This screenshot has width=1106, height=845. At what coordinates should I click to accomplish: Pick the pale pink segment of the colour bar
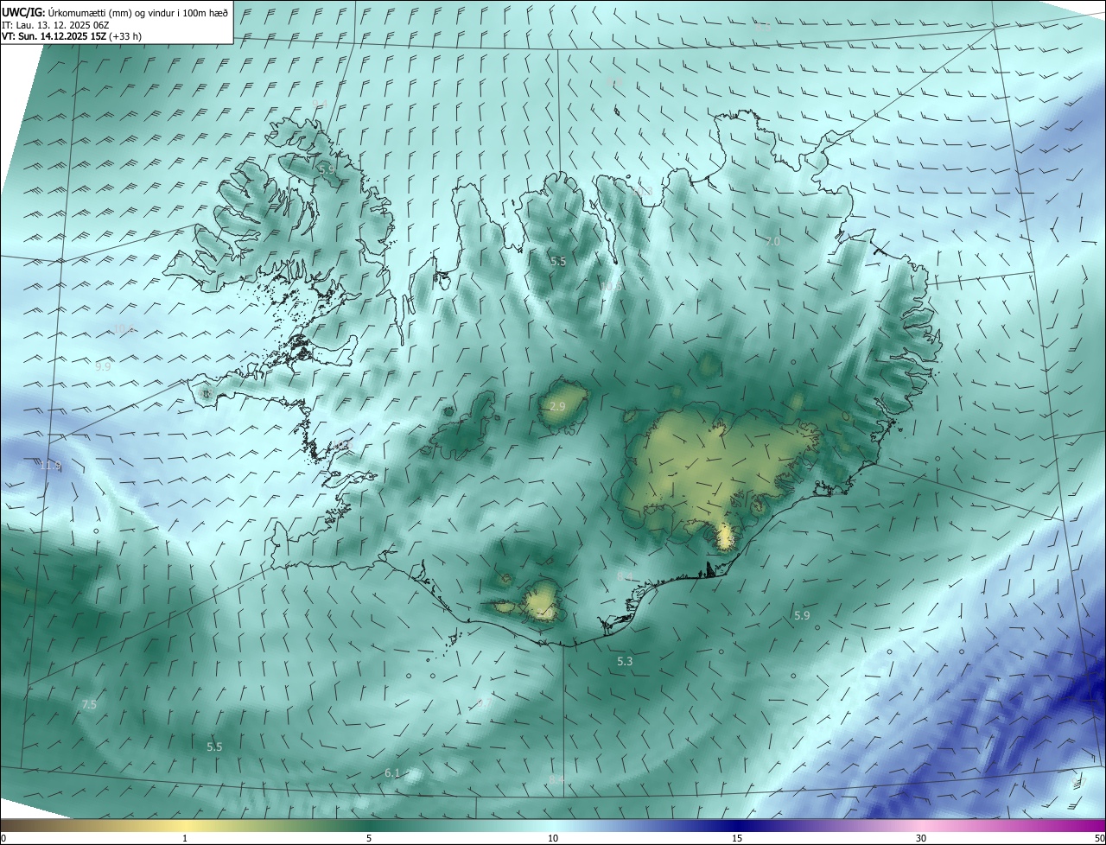[921, 825]
